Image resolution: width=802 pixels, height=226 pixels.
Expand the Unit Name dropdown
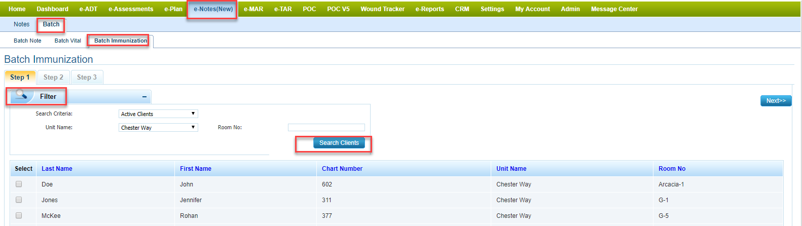click(x=158, y=128)
